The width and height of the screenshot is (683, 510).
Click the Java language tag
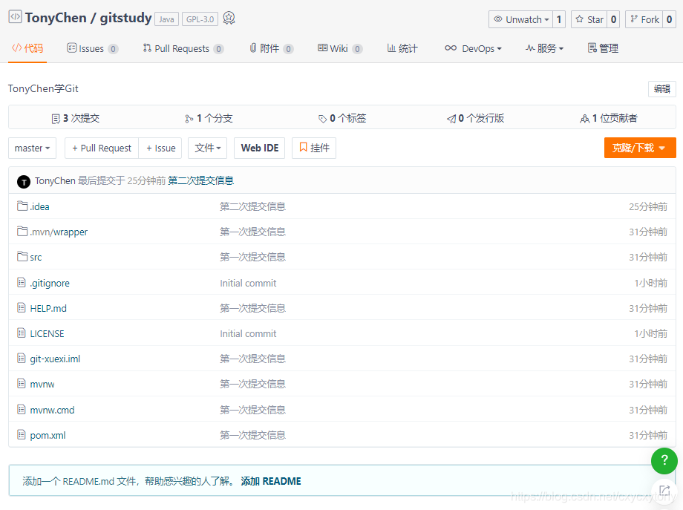(x=166, y=19)
